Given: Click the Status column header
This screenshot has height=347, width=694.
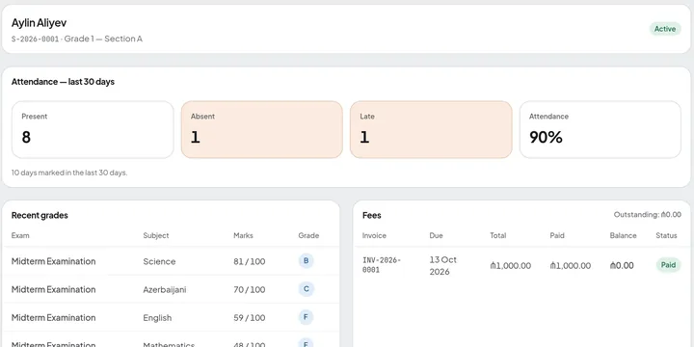Looking at the screenshot, I should point(667,235).
